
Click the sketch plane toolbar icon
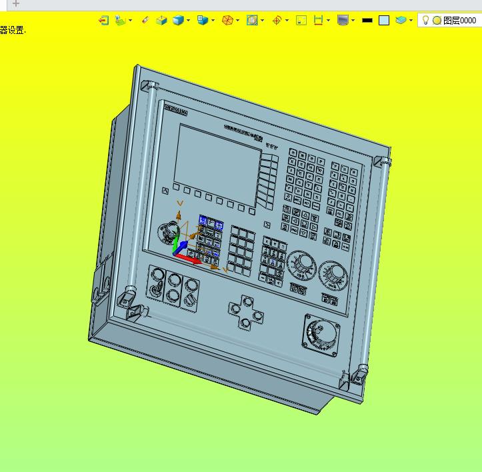click(120, 21)
